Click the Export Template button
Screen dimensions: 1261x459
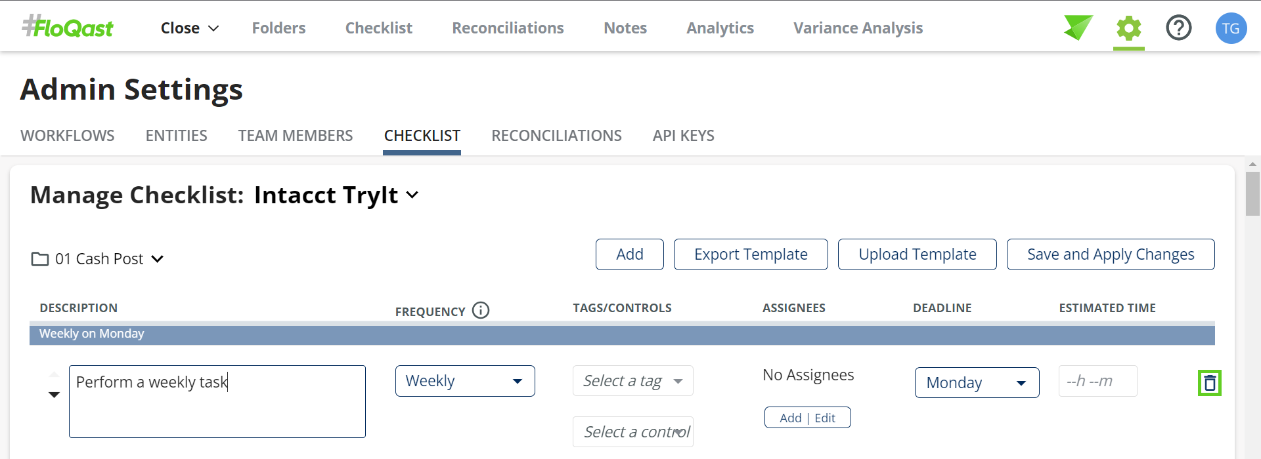point(750,254)
